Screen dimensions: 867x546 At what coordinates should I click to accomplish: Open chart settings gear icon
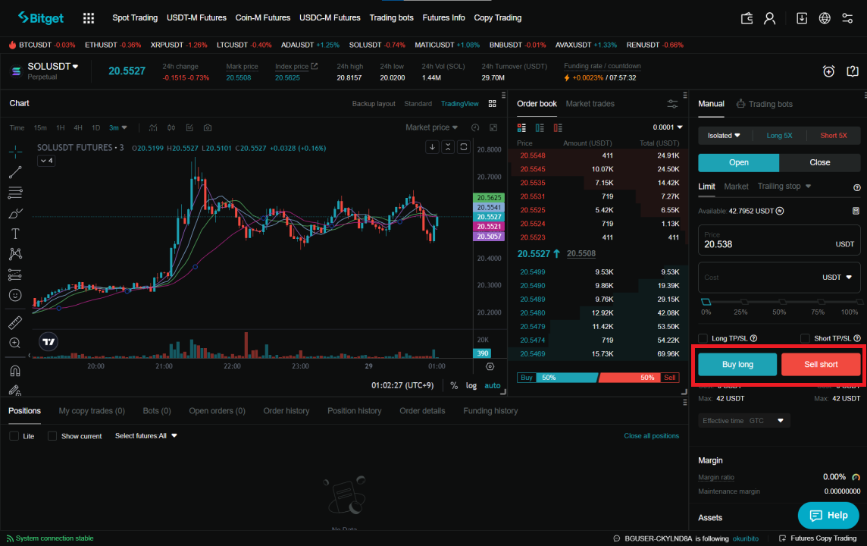point(490,366)
